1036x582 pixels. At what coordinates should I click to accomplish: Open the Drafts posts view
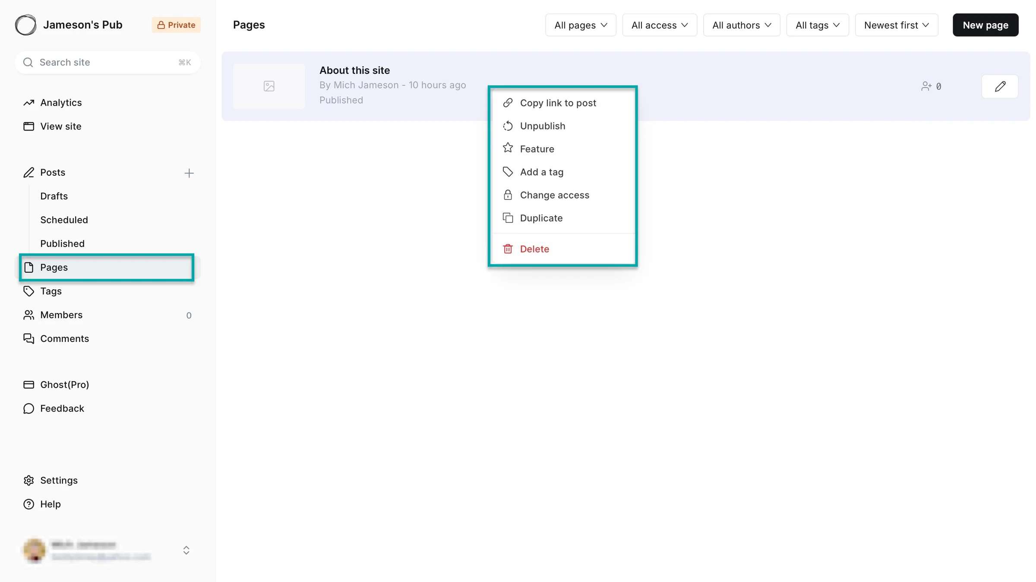pos(54,196)
